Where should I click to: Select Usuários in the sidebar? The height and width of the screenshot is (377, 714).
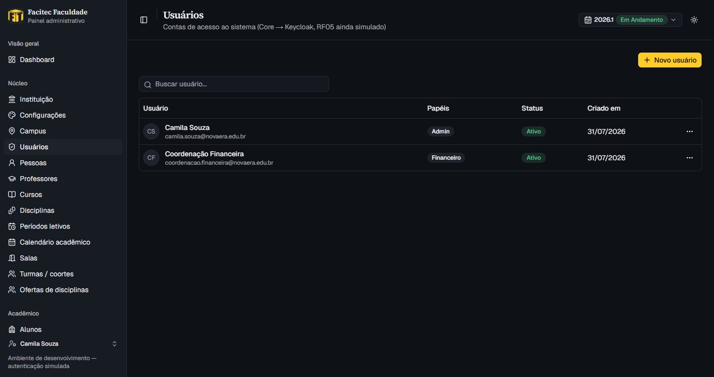coord(63,147)
